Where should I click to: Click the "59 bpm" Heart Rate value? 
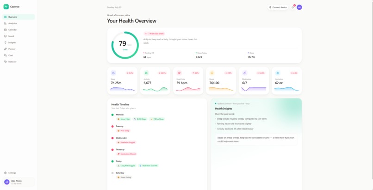pyautogui.click(x=182, y=83)
